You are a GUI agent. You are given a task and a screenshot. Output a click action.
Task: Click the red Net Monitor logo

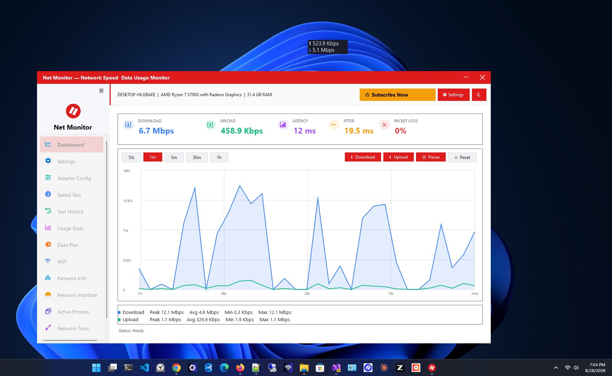pyautogui.click(x=73, y=111)
